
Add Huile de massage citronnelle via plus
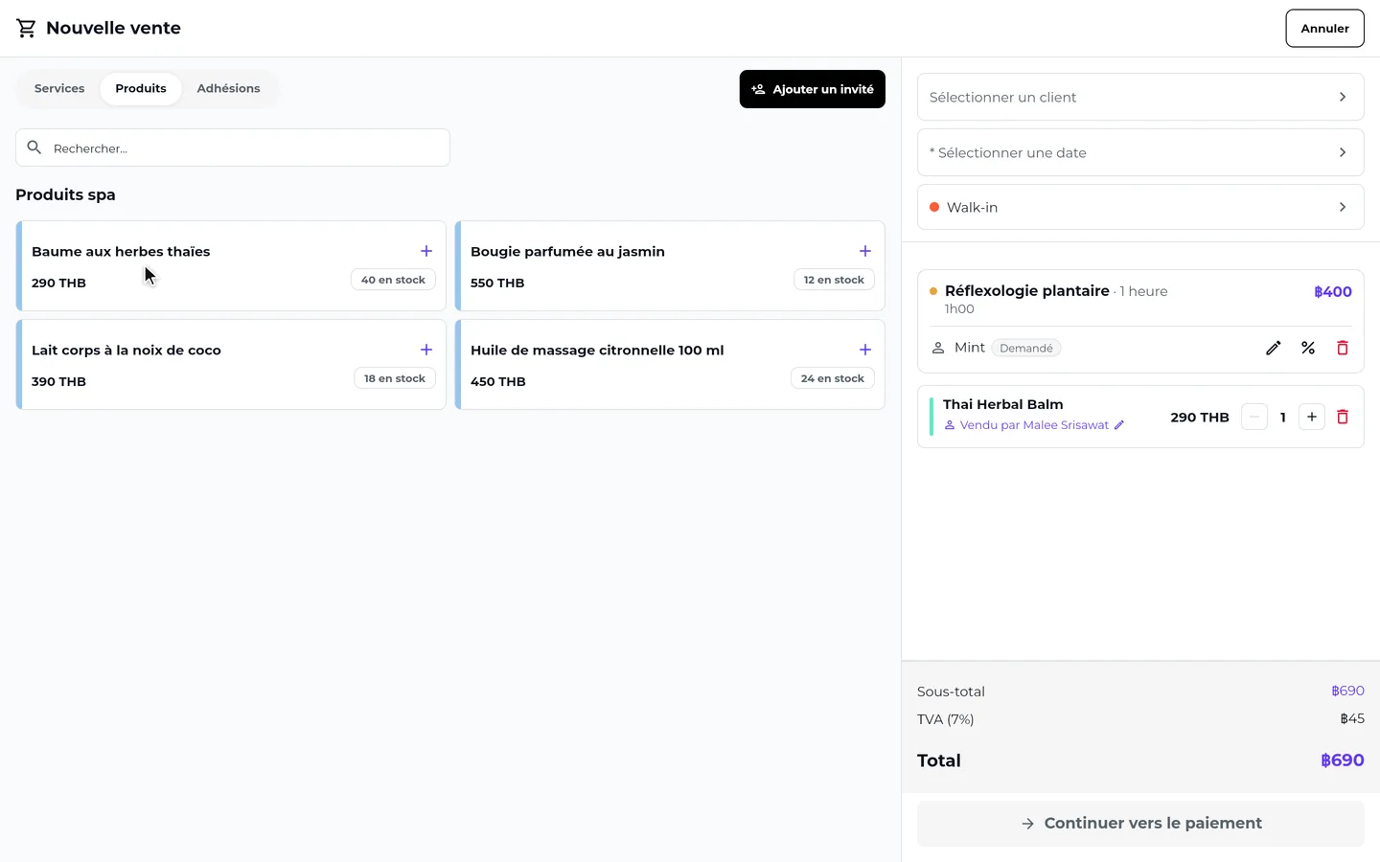[x=865, y=350]
